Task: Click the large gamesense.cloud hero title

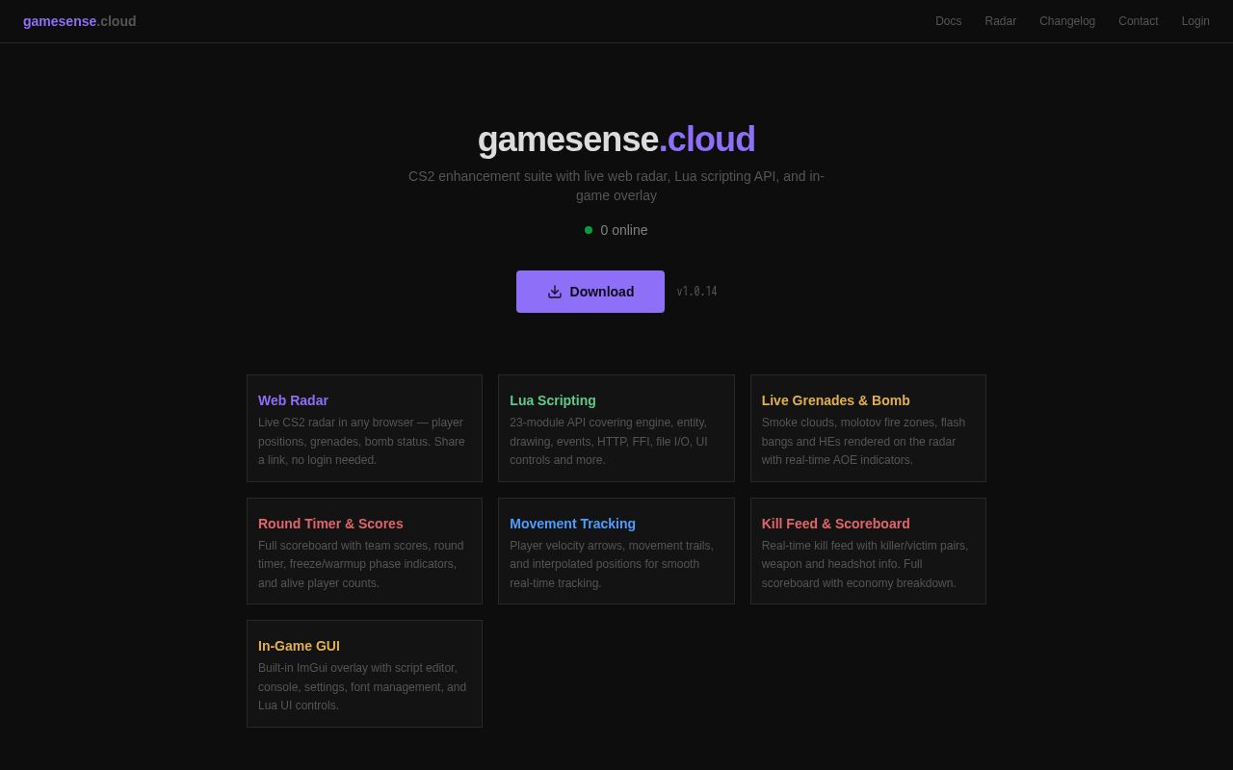Action: 616,140
